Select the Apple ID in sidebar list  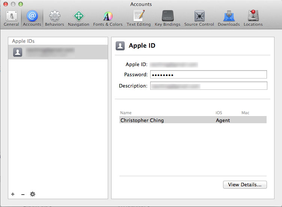(x=58, y=52)
